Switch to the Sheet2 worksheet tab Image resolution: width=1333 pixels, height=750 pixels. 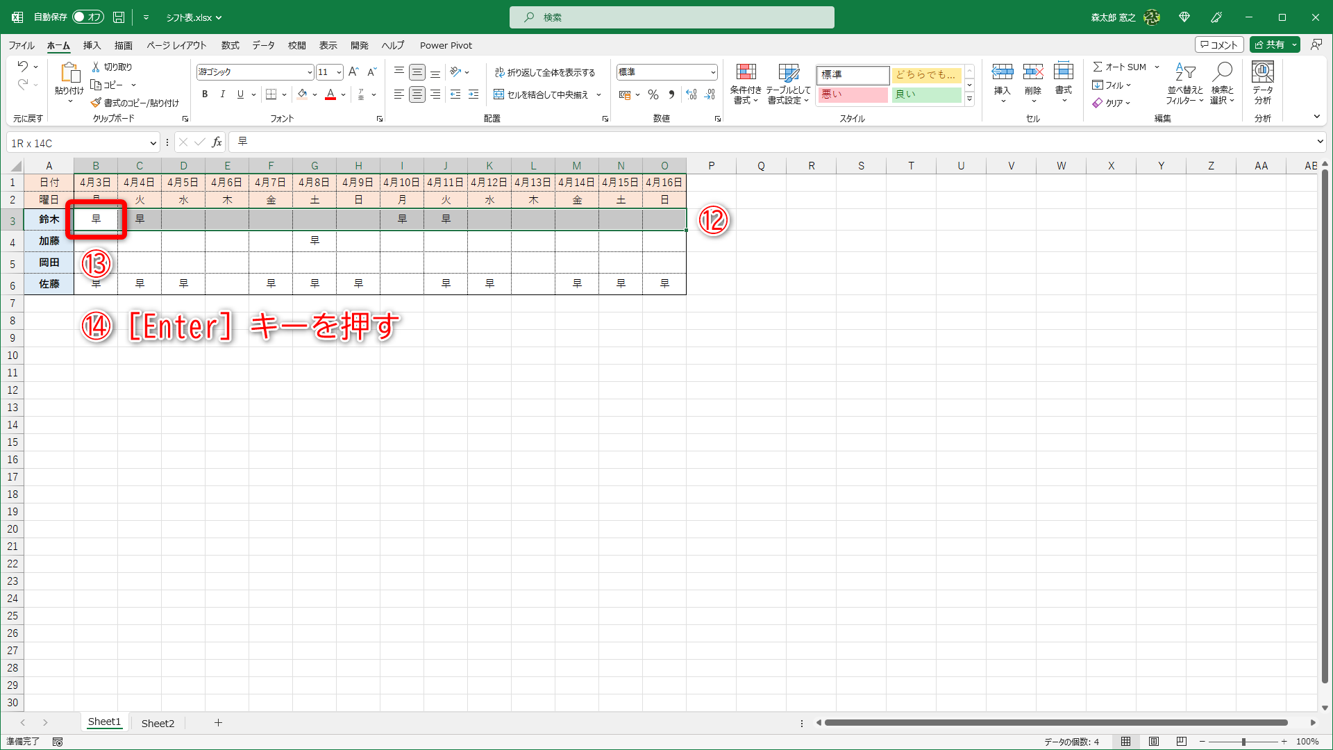[x=158, y=723]
